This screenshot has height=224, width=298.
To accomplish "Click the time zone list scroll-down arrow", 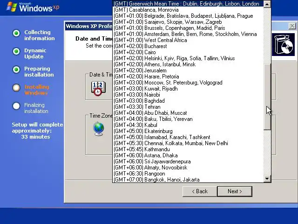I will tap(267, 179).
